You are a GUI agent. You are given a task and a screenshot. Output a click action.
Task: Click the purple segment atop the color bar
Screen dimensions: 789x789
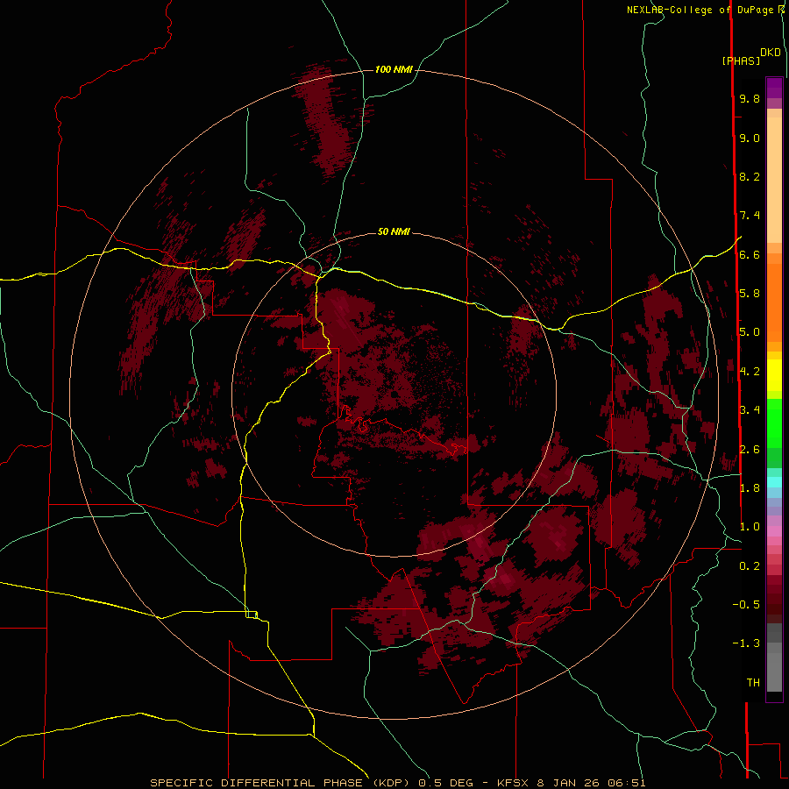pos(774,88)
